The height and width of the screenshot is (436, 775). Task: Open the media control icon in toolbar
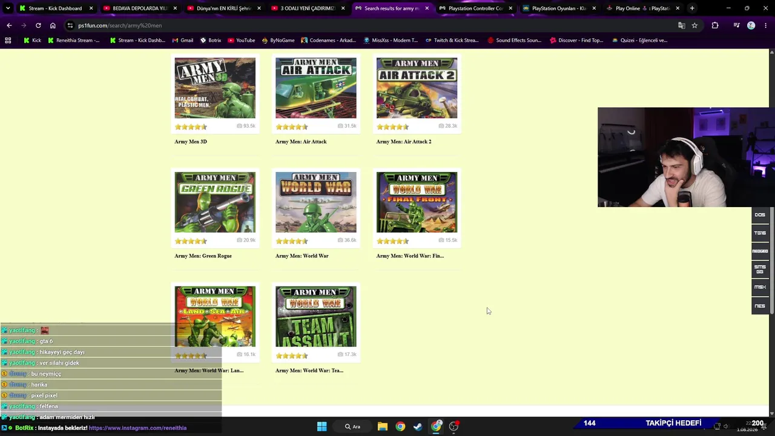tap(736, 25)
